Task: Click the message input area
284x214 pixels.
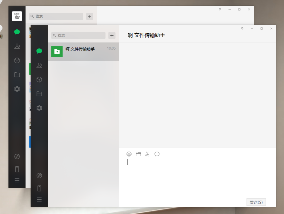Action: (198, 177)
